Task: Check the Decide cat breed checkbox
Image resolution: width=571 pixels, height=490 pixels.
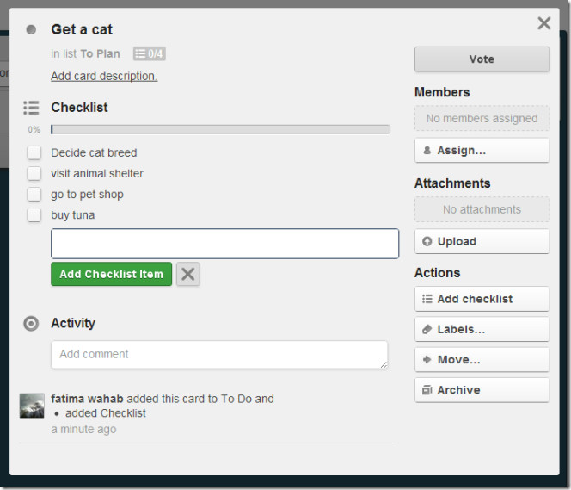Action: (34, 152)
